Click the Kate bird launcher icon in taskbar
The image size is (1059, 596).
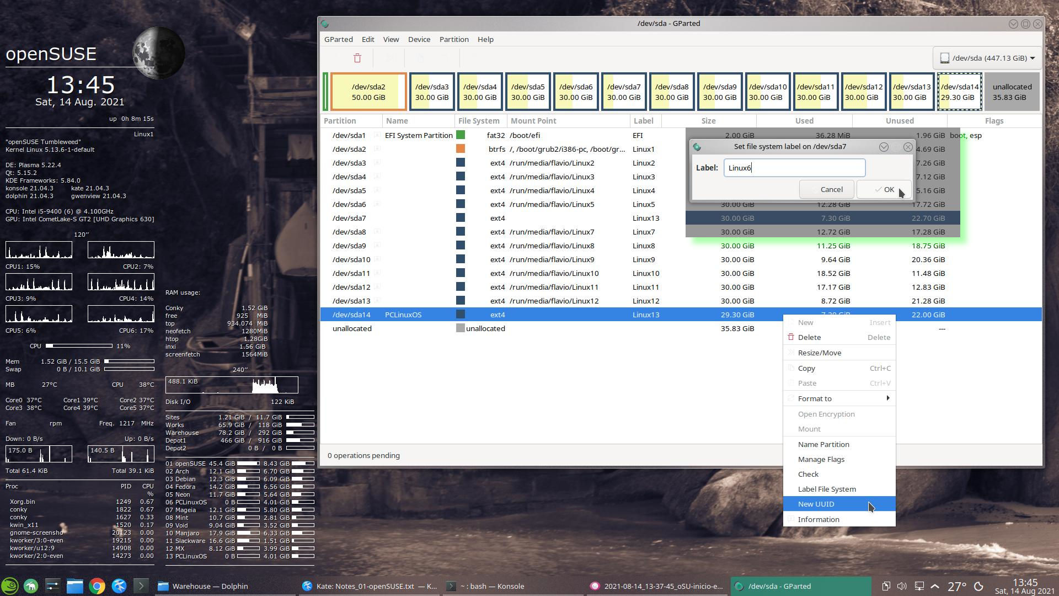pos(119,586)
